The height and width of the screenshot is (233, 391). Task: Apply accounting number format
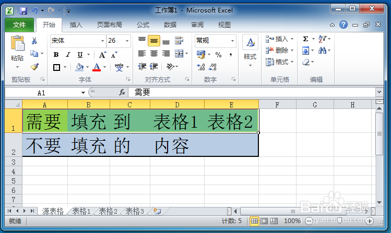coord(201,55)
